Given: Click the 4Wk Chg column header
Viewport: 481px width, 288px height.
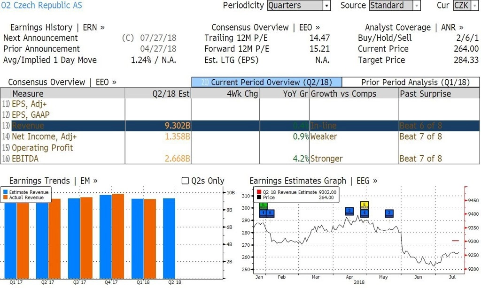Looking at the screenshot, I should pyautogui.click(x=225, y=93).
